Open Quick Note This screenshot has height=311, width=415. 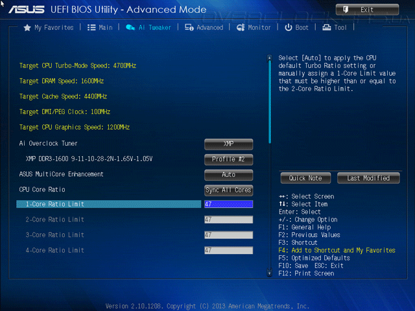305,178
